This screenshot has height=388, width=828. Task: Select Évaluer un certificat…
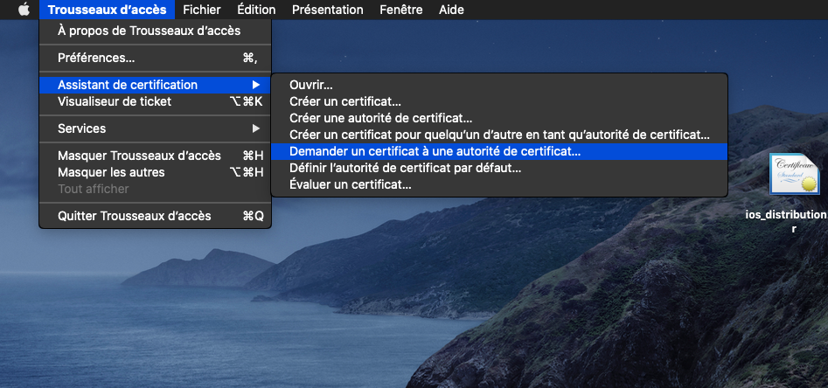499,184
